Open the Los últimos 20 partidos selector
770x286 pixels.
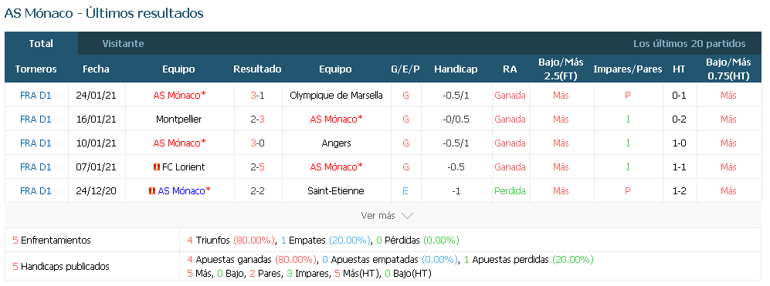coord(690,44)
